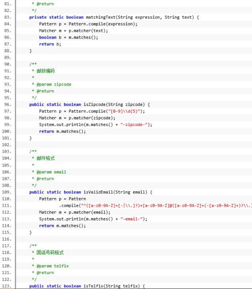
Task: Click the 邮件格式 comment text
Action: [46, 158]
